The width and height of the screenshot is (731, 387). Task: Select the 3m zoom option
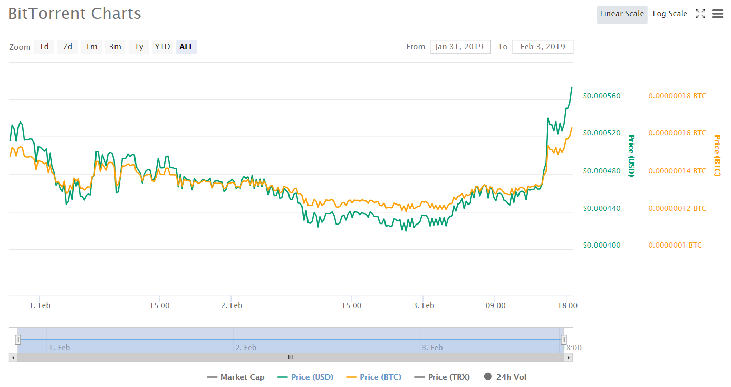[115, 47]
